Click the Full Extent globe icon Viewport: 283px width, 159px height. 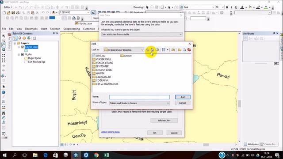click(x=4, y=49)
